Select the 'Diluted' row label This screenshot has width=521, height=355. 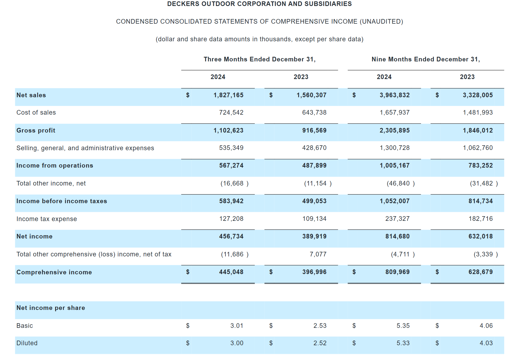pos(27,343)
